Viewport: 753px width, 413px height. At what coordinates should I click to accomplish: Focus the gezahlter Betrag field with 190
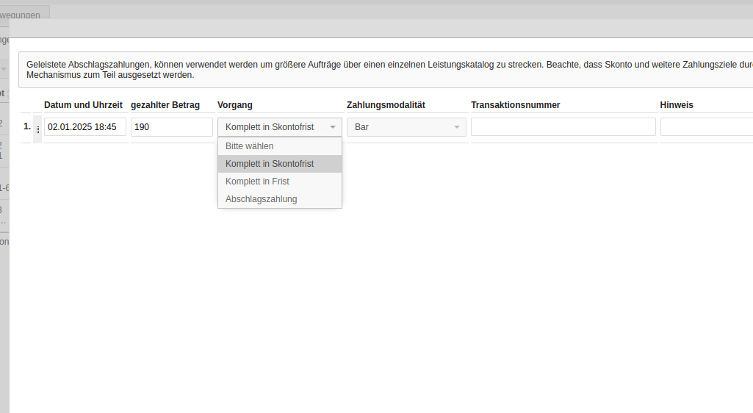click(171, 127)
